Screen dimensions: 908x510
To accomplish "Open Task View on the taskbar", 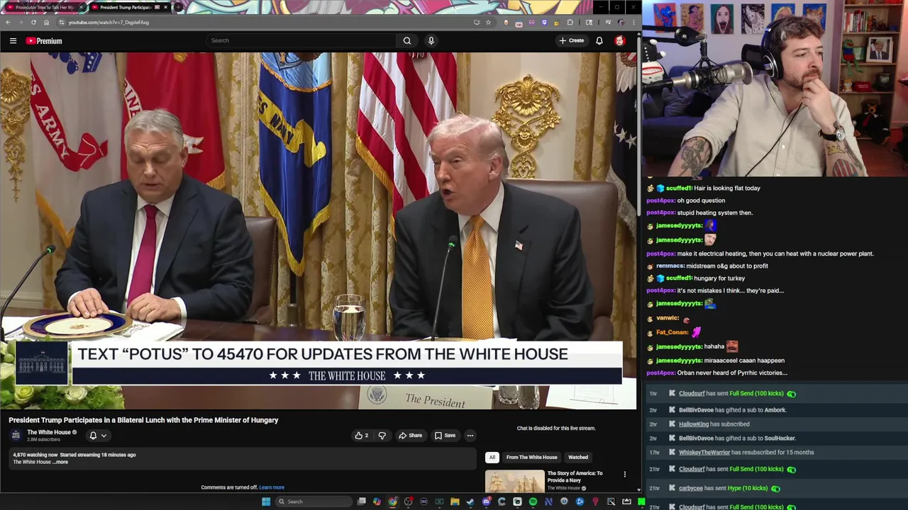I will (x=361, y=501).
